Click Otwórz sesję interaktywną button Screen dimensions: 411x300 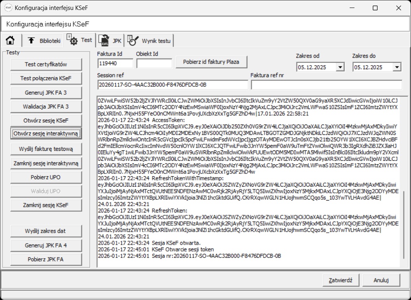tap(46, 134)
